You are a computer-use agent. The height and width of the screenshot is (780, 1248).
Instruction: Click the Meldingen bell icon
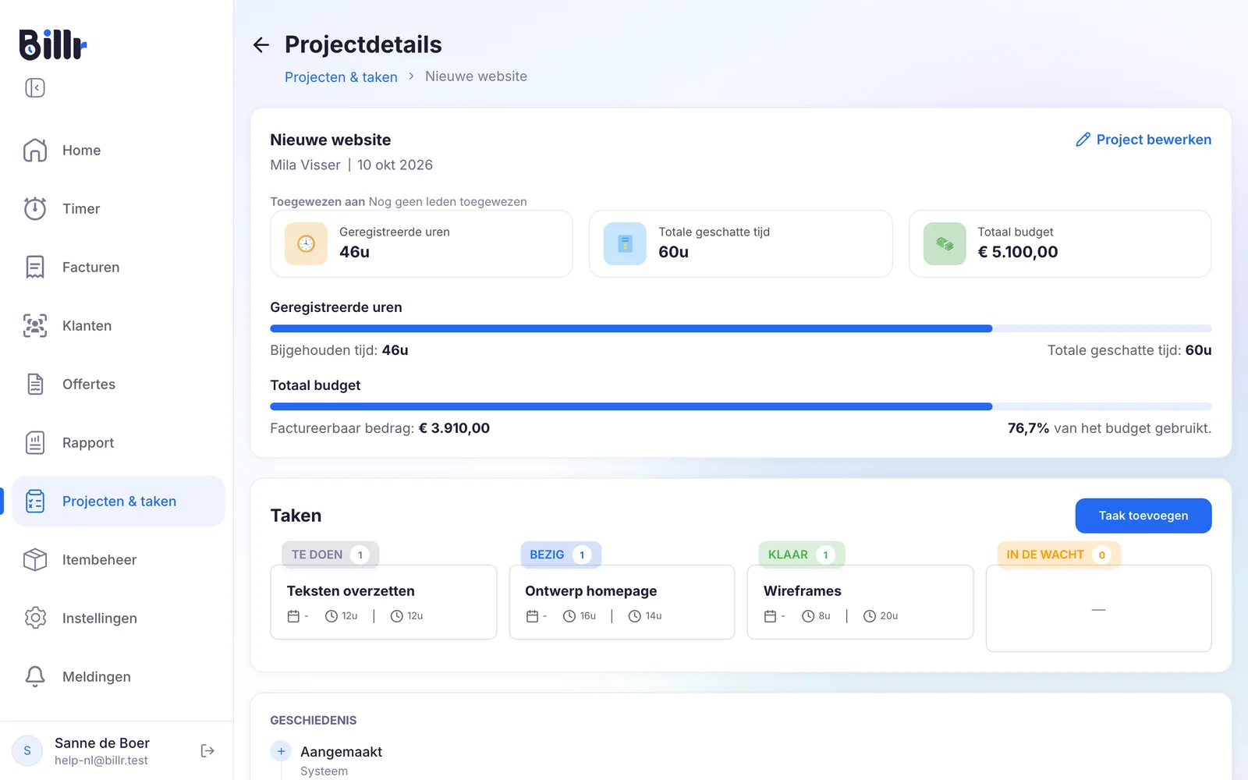(35, 676)
